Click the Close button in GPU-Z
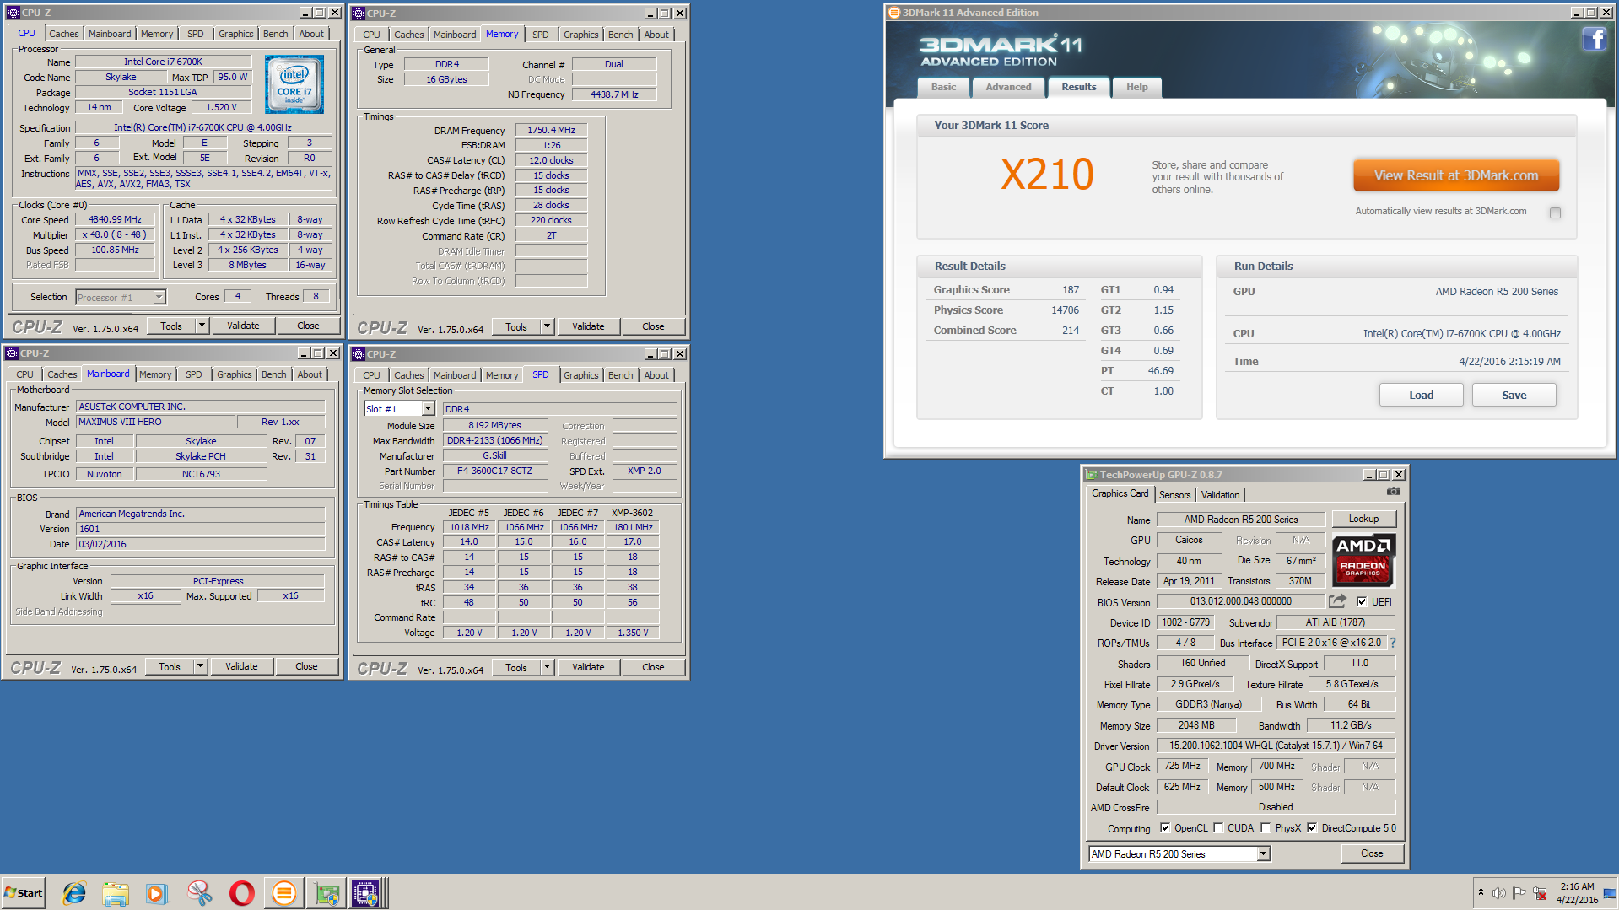This screenshot has height=910, width=1619. [1372, 853]
